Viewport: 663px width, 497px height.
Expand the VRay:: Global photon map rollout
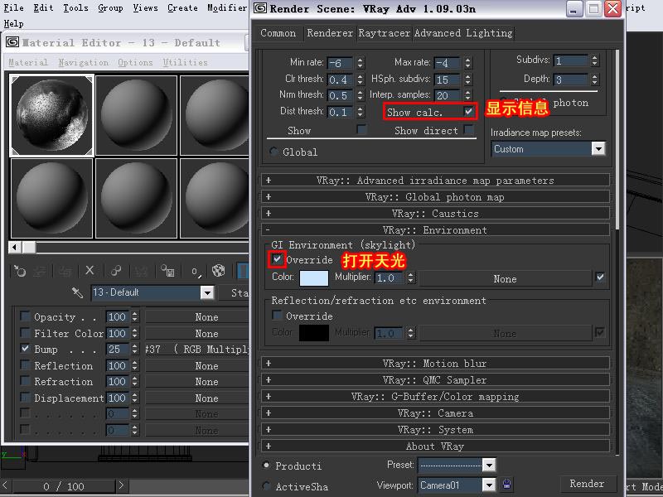(436, 197)
